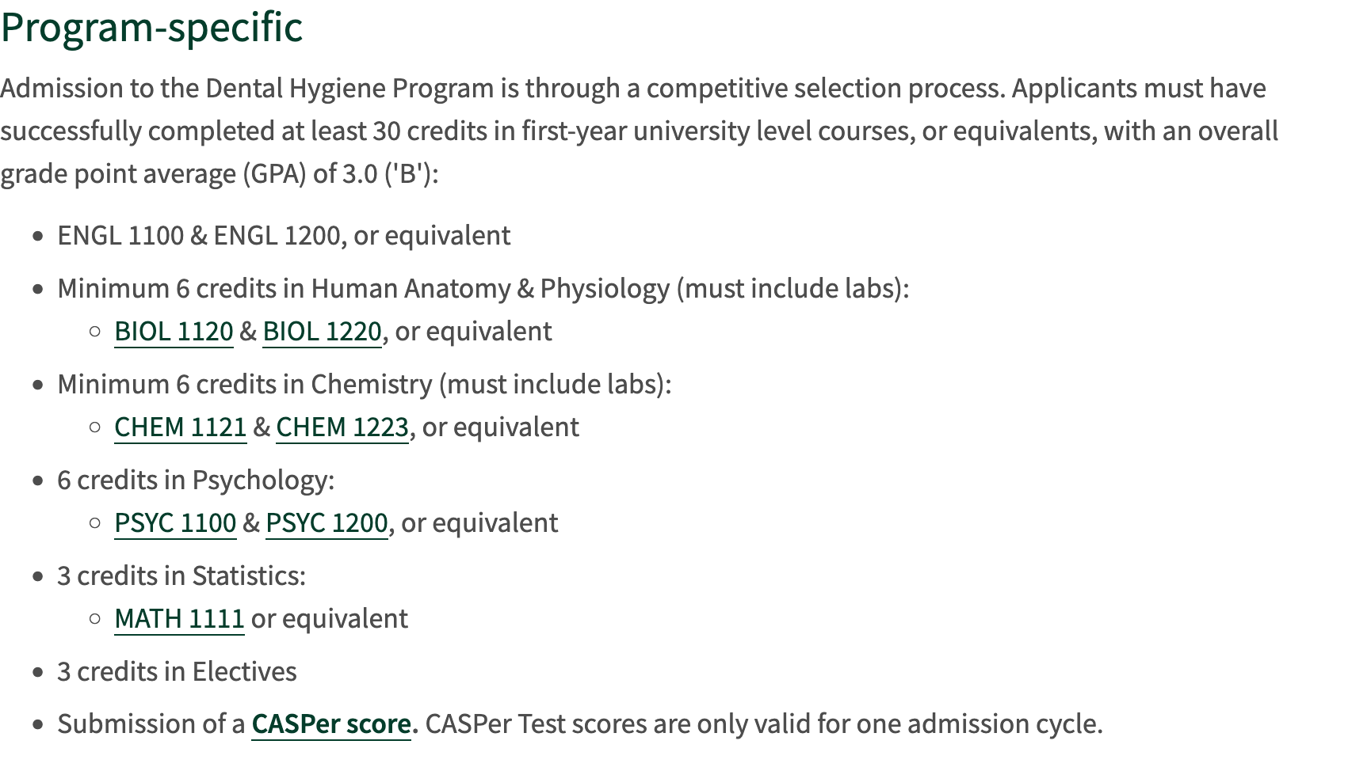The height and width of the screenshot is (771, 1352).
Task: Follow the CHEM 1121 course link
Action: point(181,427)
